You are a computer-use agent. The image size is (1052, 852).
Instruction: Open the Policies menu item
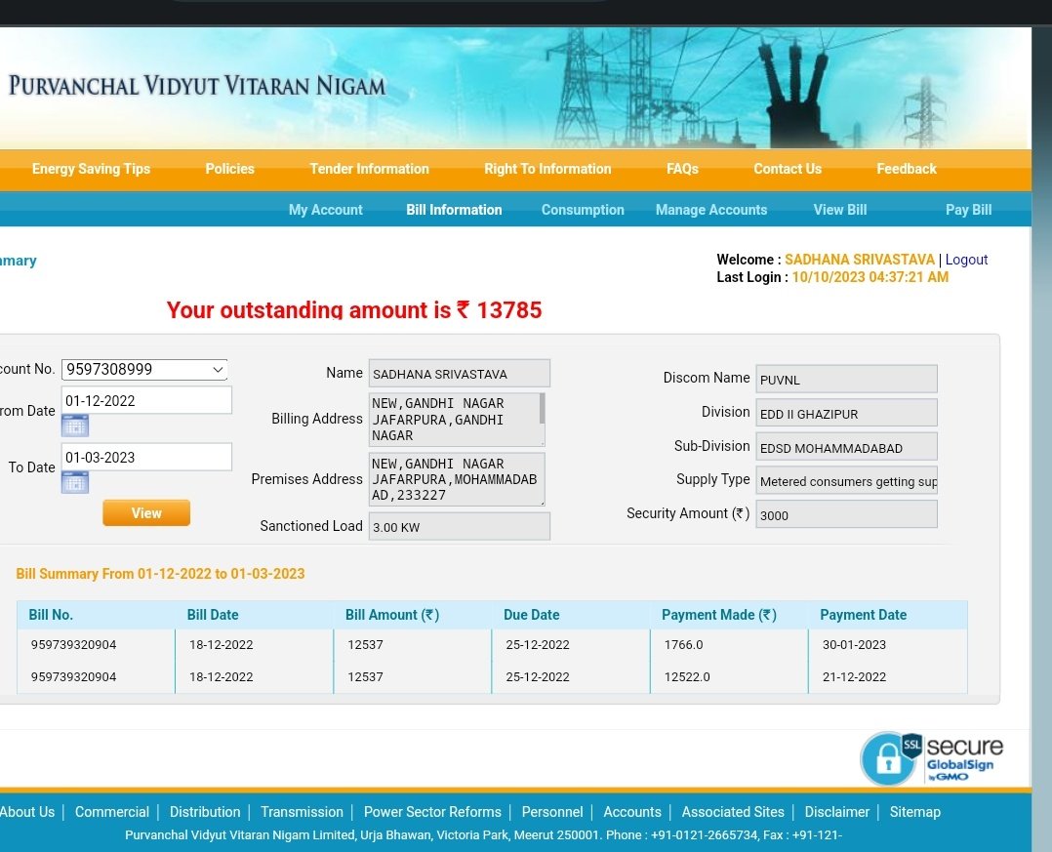click(x=229, y=169)
